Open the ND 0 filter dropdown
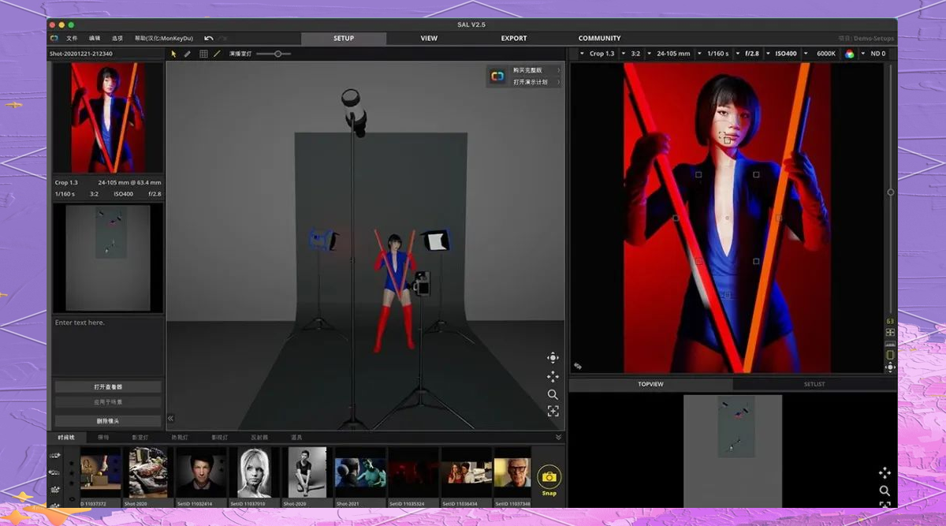 874,54
